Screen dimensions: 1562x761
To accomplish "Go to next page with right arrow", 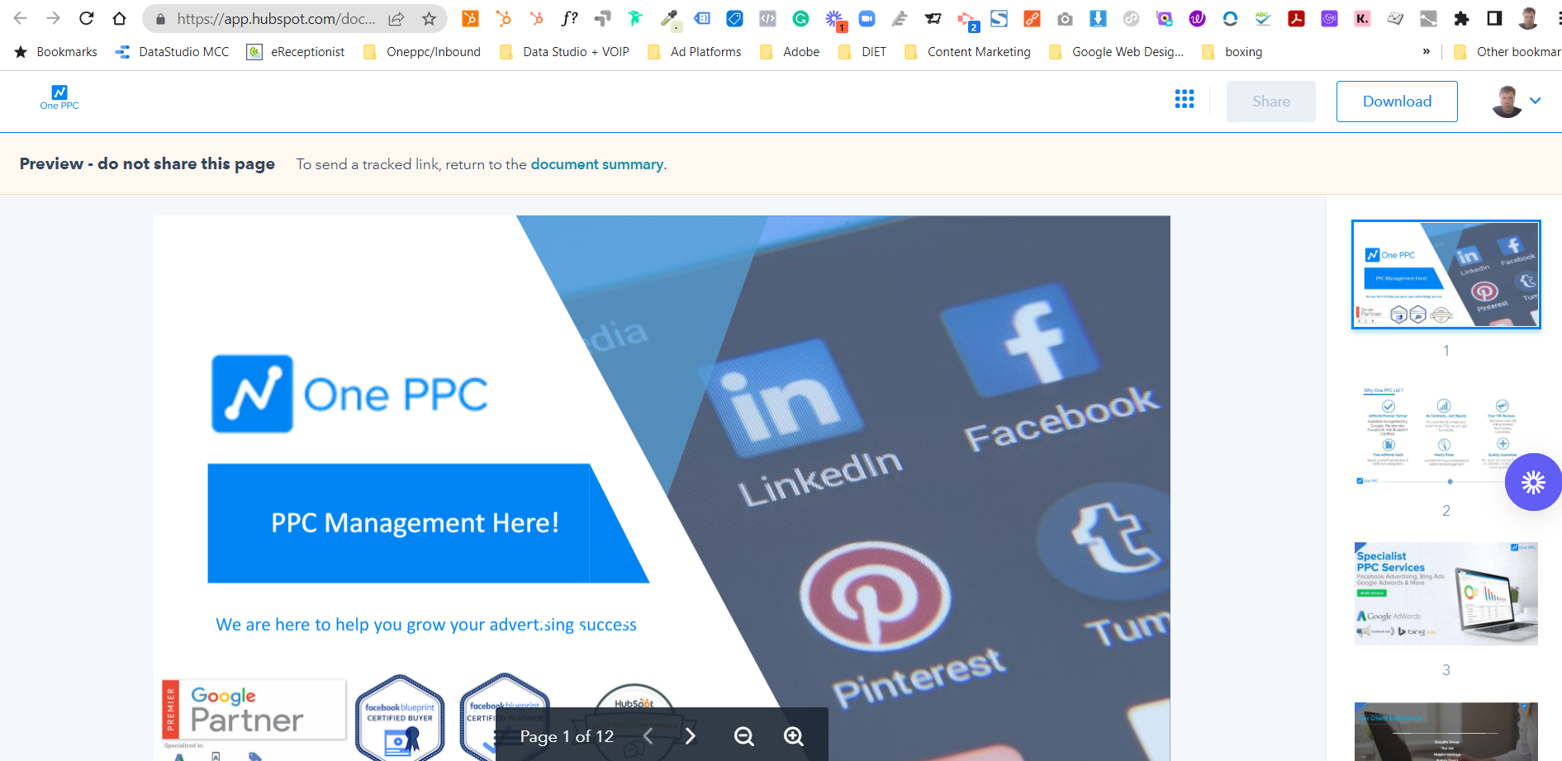I will click(x=691, y=735).
